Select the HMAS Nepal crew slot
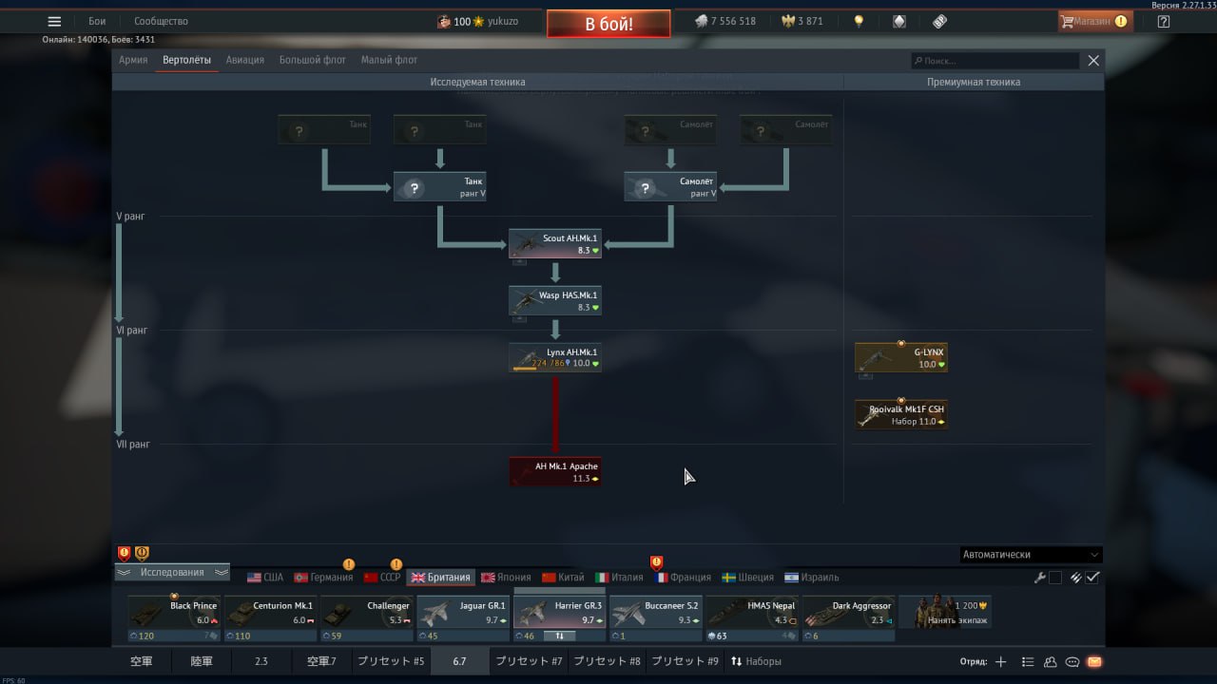This screenshot has width=1217, height=684. [x=753, y=618]
